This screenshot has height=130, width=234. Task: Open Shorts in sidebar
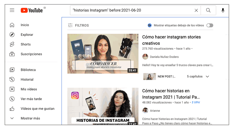point(26,44)
